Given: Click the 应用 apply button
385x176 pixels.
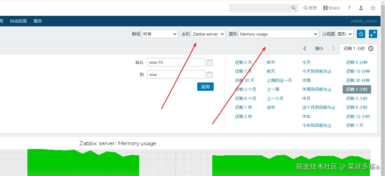Looking at the screenshot, I should pos(205,87).
